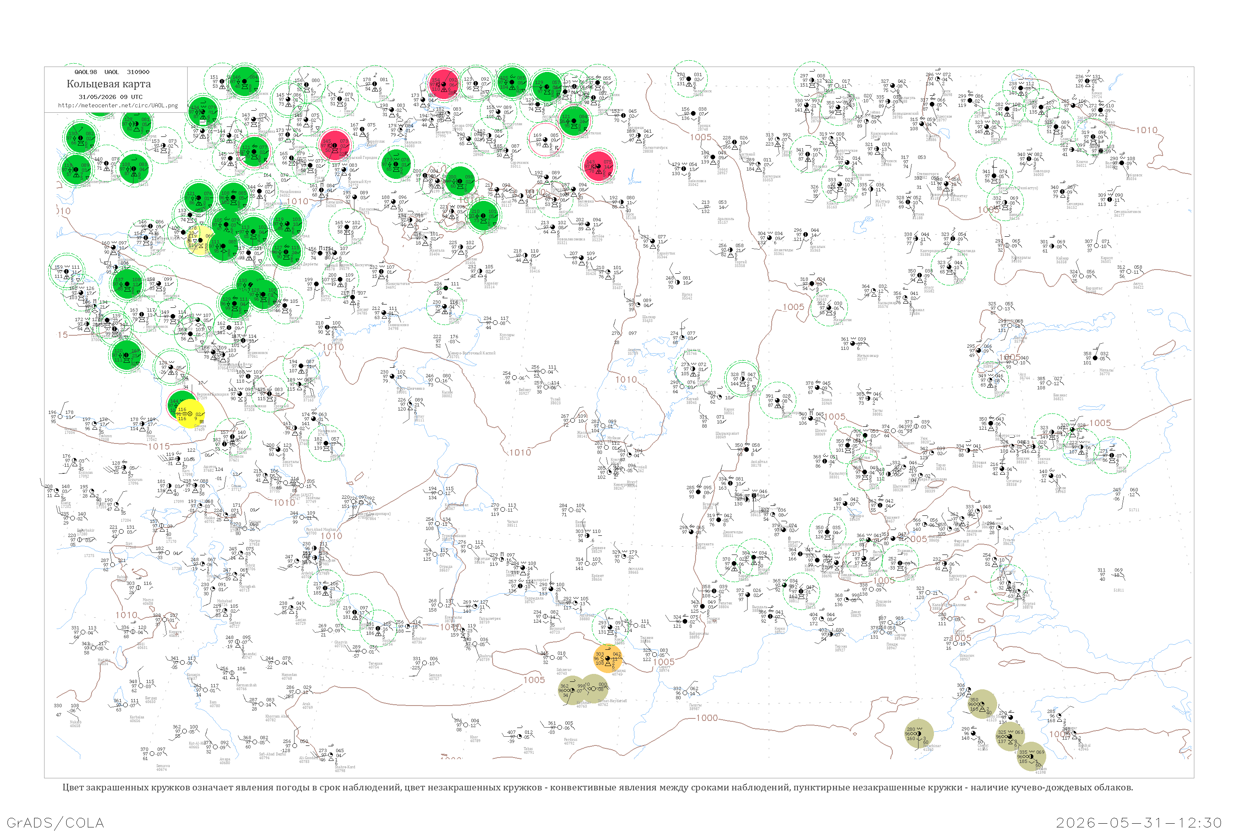Select the "Верхняя Балкария 37209" label
The height and width of the screenshot is (832, 1248).
(212, 396)
